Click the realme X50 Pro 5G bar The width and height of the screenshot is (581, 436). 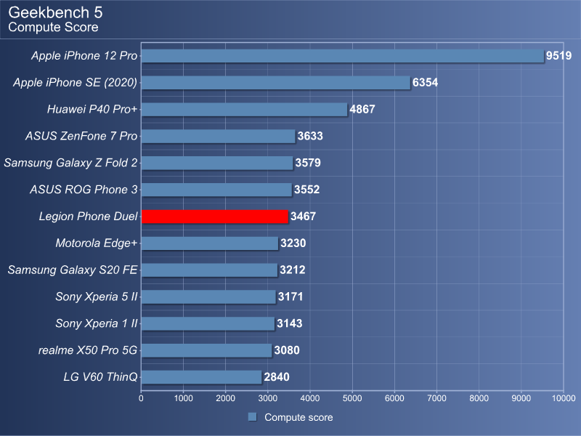point(206,350)
